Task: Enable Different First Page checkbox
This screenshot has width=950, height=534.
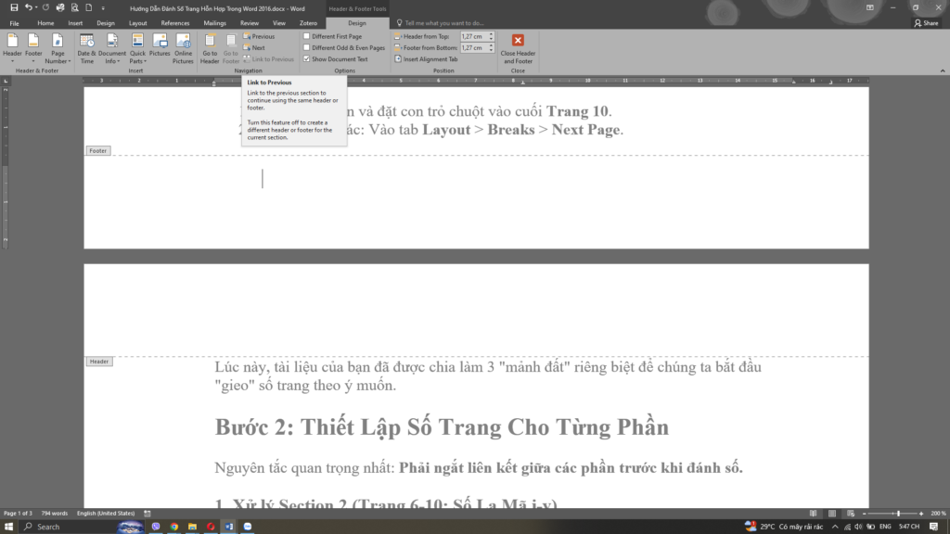Action: point(307,36)
